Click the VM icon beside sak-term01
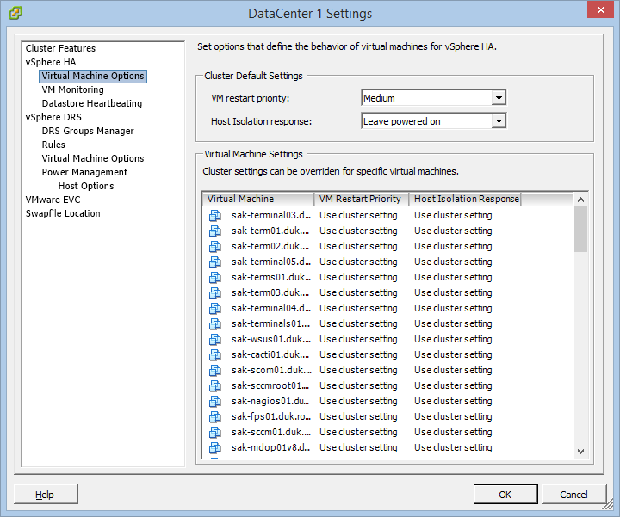Image resolution: width=620 pixels, height=517 pixels. coord(214,231)
